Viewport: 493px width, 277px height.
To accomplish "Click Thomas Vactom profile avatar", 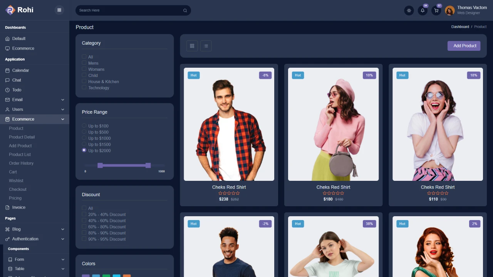I will (x=449, y=10).
